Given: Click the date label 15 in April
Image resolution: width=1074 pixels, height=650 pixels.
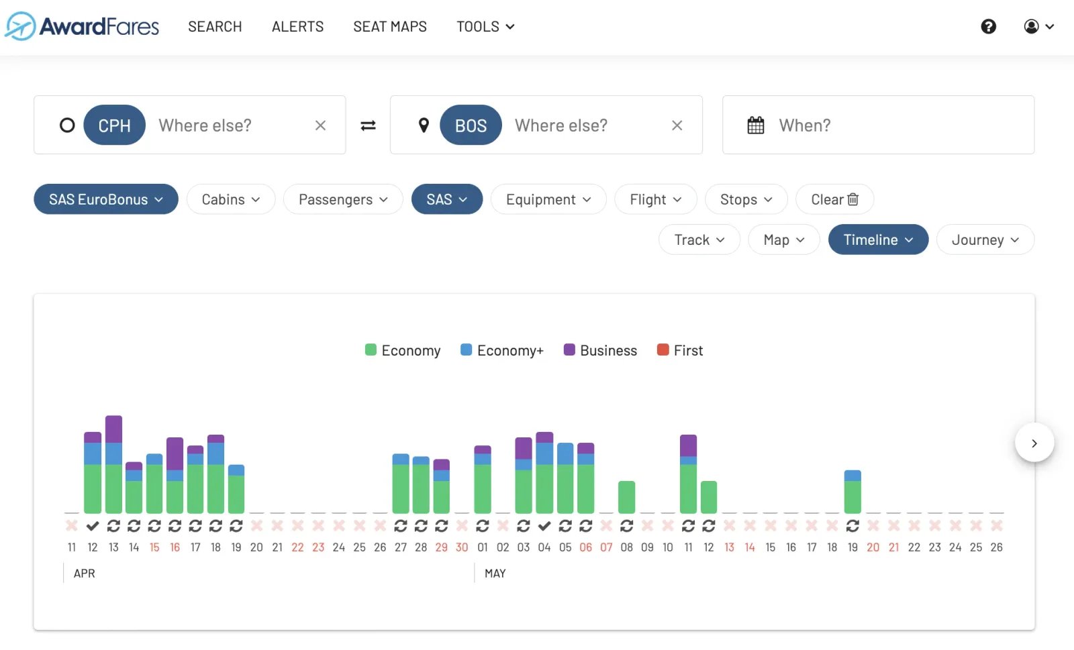Looking at the screenshot, I should [x=154, y=547].
